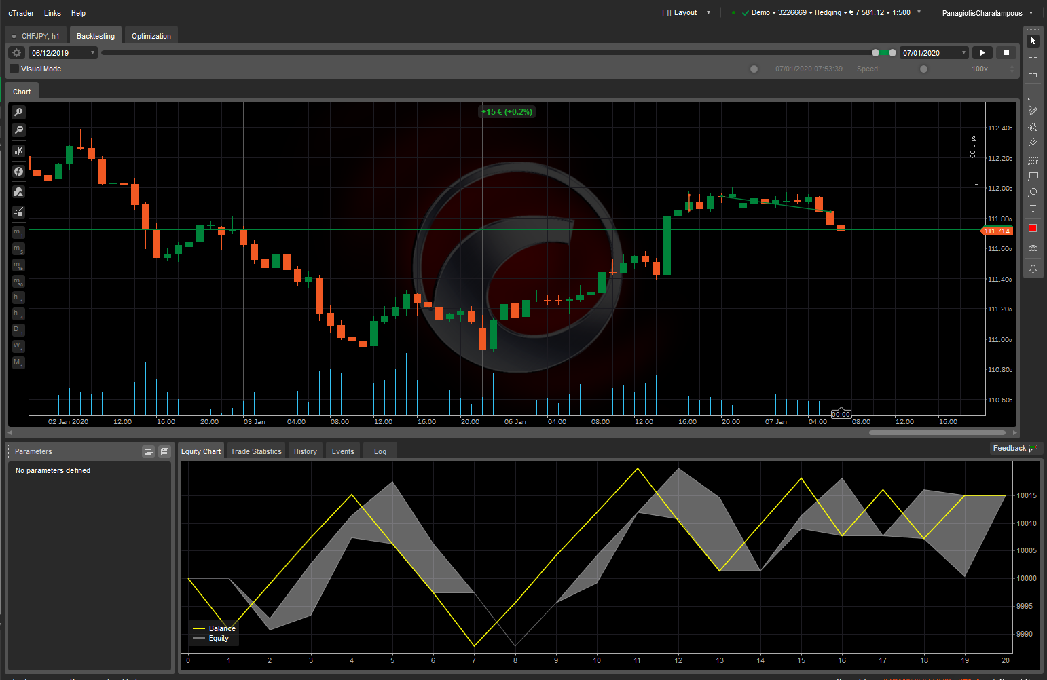Open the Trade Statistics tab
The width and height of the screenshot is (1047, 680).
pos(256,451)
